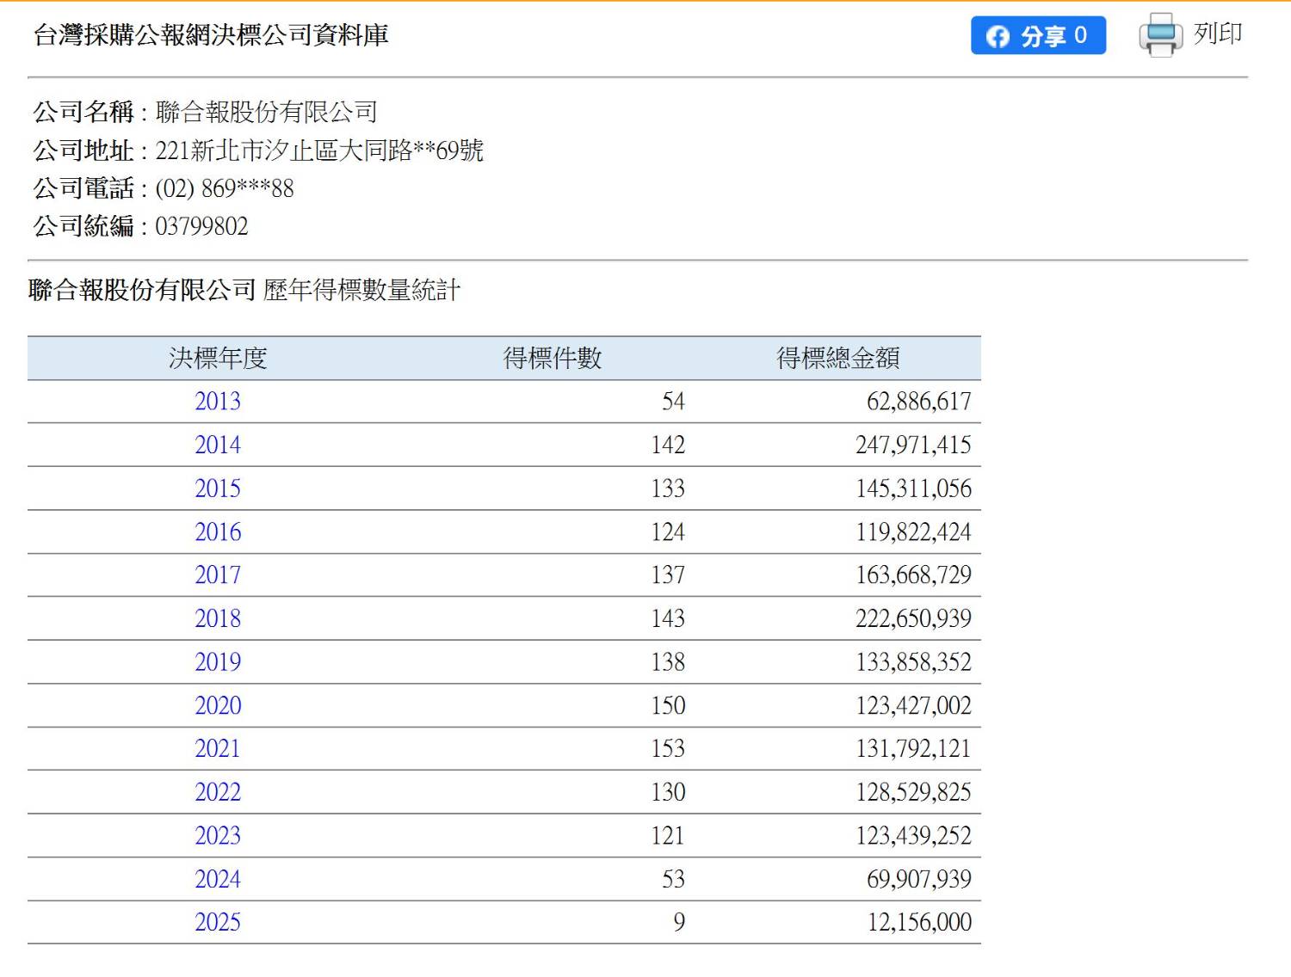Click the 得標總金額 column header
1291x977 pixels.
[838, 358]
